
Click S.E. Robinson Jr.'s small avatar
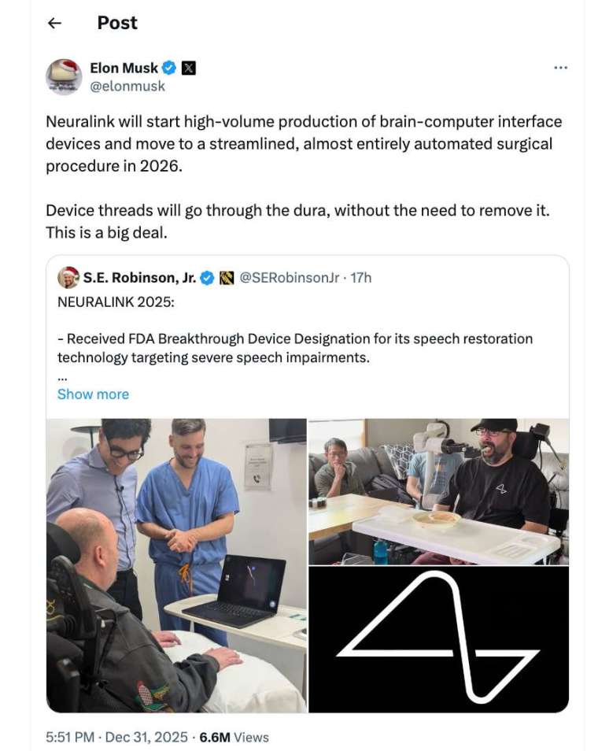(x=68, y=277)
